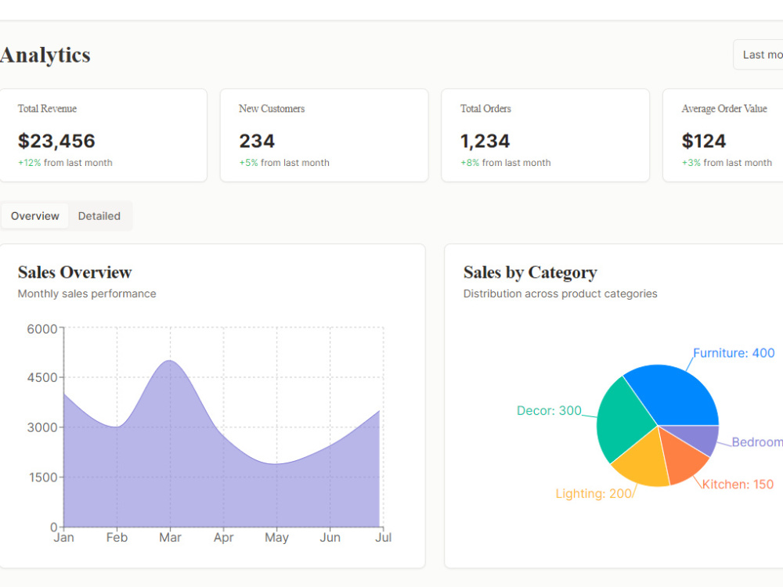Click the +5% from last month text
This screenshot has width=783, height=587.
[284, 163]
